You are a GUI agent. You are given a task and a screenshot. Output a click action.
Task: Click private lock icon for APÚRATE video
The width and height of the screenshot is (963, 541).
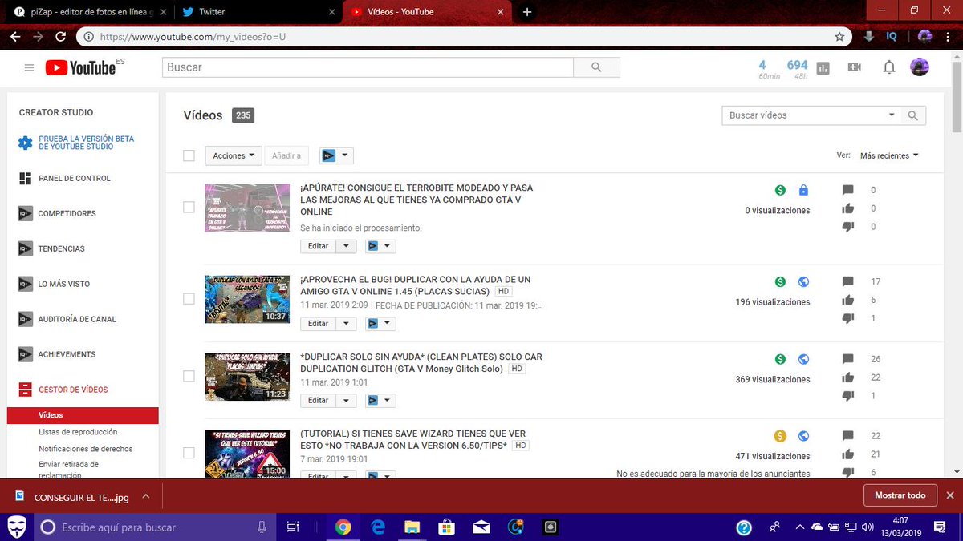(803, 191)
